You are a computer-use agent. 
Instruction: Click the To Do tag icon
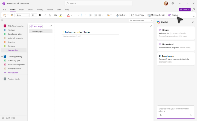pyautogui.click(x=108, y=15)
